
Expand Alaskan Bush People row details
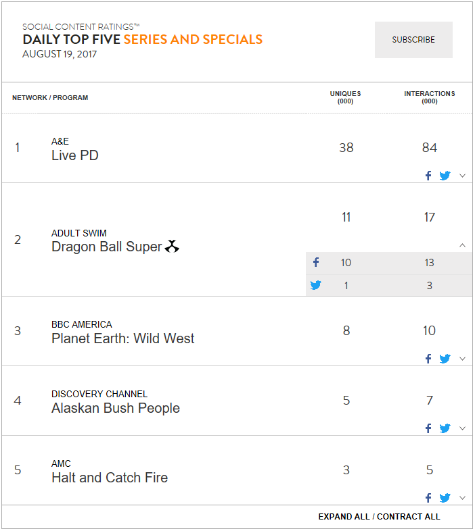coord(462,428)
